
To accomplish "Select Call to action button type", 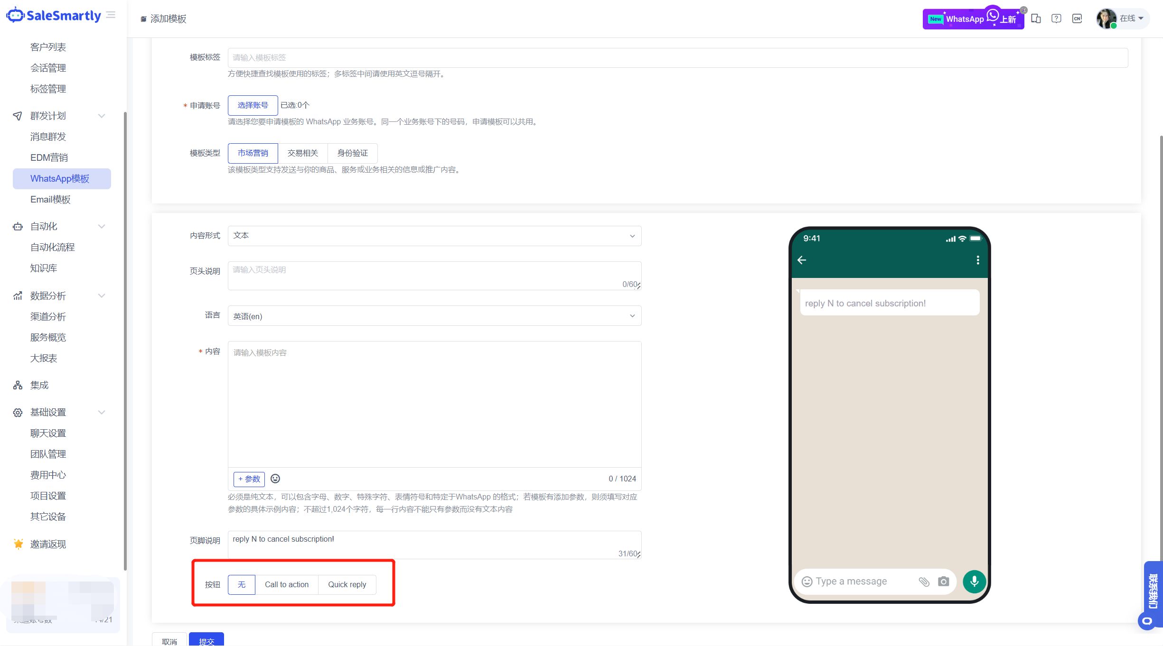I will click(287, 584).
